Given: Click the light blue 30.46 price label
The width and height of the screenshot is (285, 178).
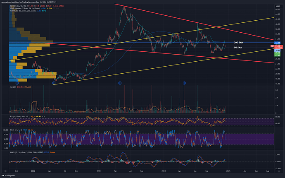Looking at the screenshot, I should pyautogui.click(x=278, y=51).
